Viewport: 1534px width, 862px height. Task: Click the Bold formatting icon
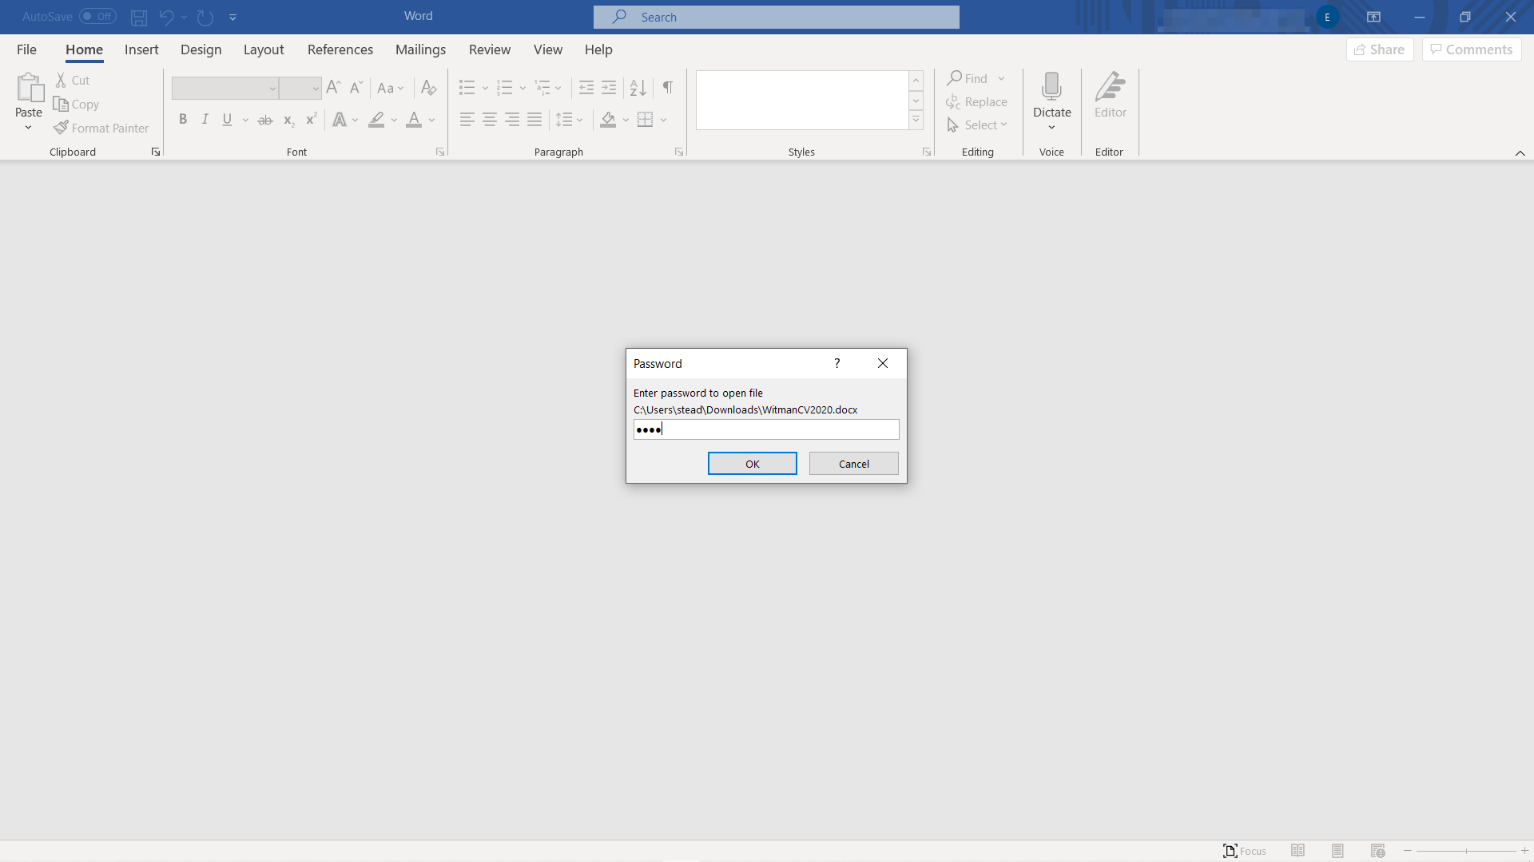pyautogui.click(x=182, y=119)
